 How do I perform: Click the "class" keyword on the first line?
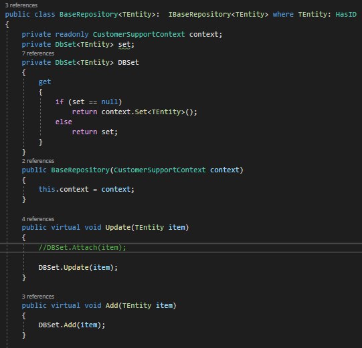(45, 14)
